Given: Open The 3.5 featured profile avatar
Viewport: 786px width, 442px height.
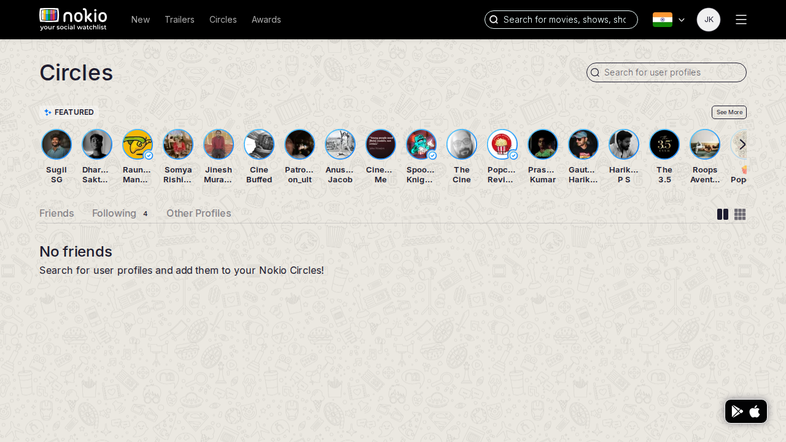Looking at the screenshot, I should point(664,144).
